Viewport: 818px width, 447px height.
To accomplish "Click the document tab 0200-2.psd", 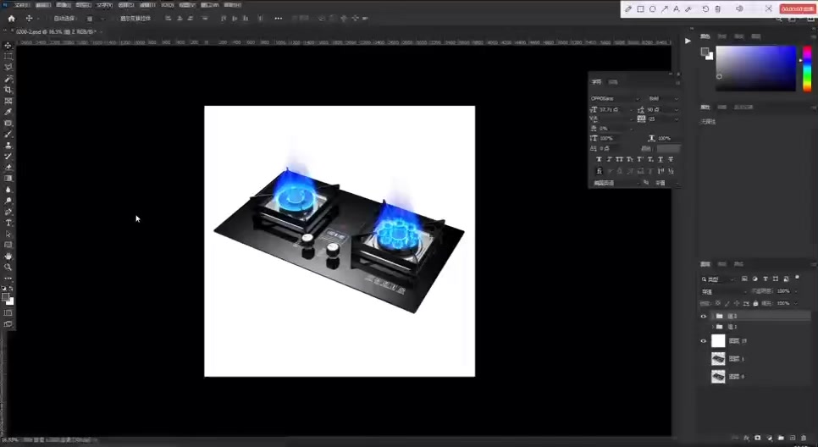I will pos(55,32).
